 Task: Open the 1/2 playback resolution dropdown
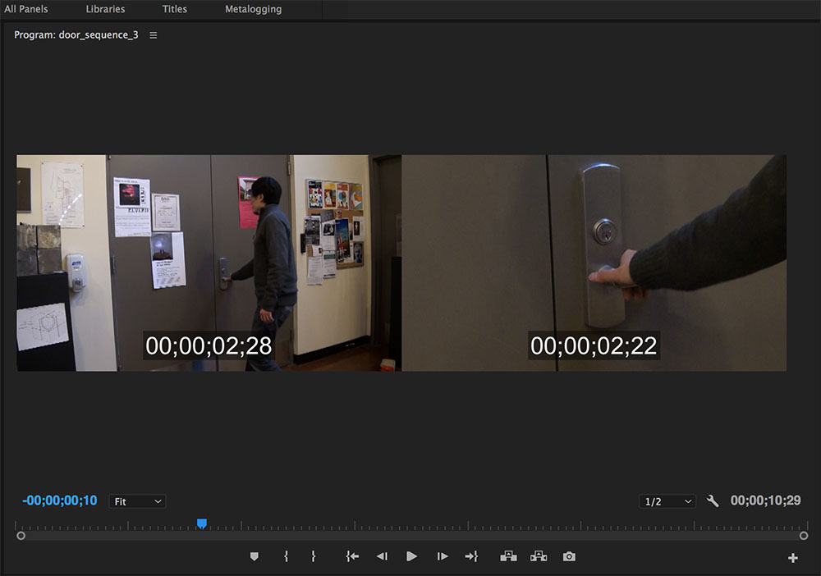point(667,501)
